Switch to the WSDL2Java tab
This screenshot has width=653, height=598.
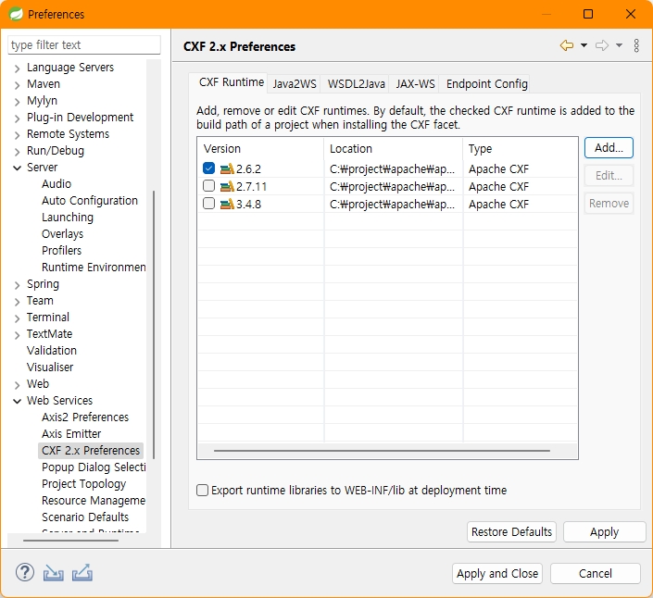point(356,84)
